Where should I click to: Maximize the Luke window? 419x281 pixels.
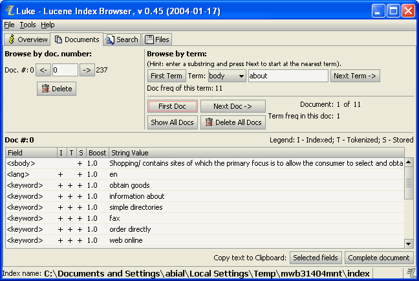393,11
